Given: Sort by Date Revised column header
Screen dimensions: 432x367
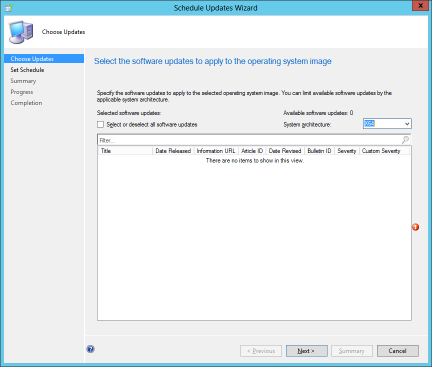Looking at the screenshot, I should pyautogui.click(x=285, y=151).
